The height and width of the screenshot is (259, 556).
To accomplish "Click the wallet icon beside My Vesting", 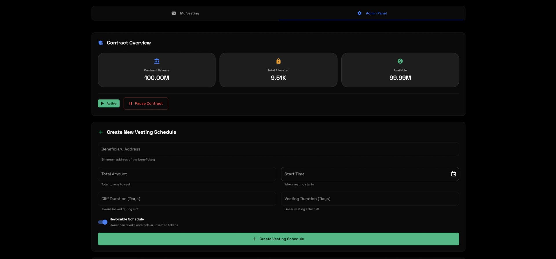I will pyautogui.click(x=174, y=13).
